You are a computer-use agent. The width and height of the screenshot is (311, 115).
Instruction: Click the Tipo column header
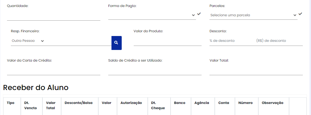coord(11,103)
